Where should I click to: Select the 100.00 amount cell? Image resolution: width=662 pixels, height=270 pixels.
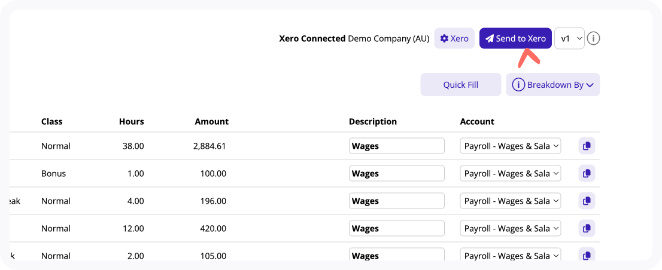click(x=212, y=174)
